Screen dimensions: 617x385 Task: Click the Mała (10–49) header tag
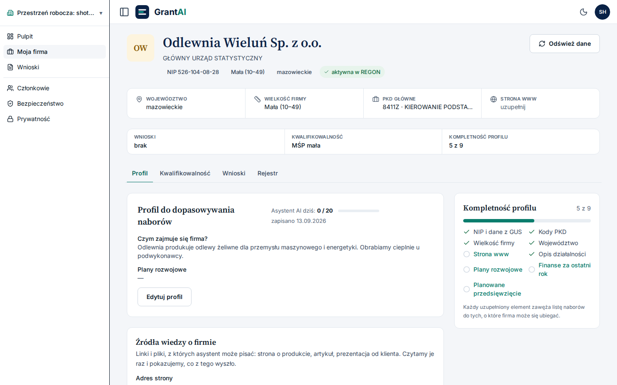tap(248, 72)
